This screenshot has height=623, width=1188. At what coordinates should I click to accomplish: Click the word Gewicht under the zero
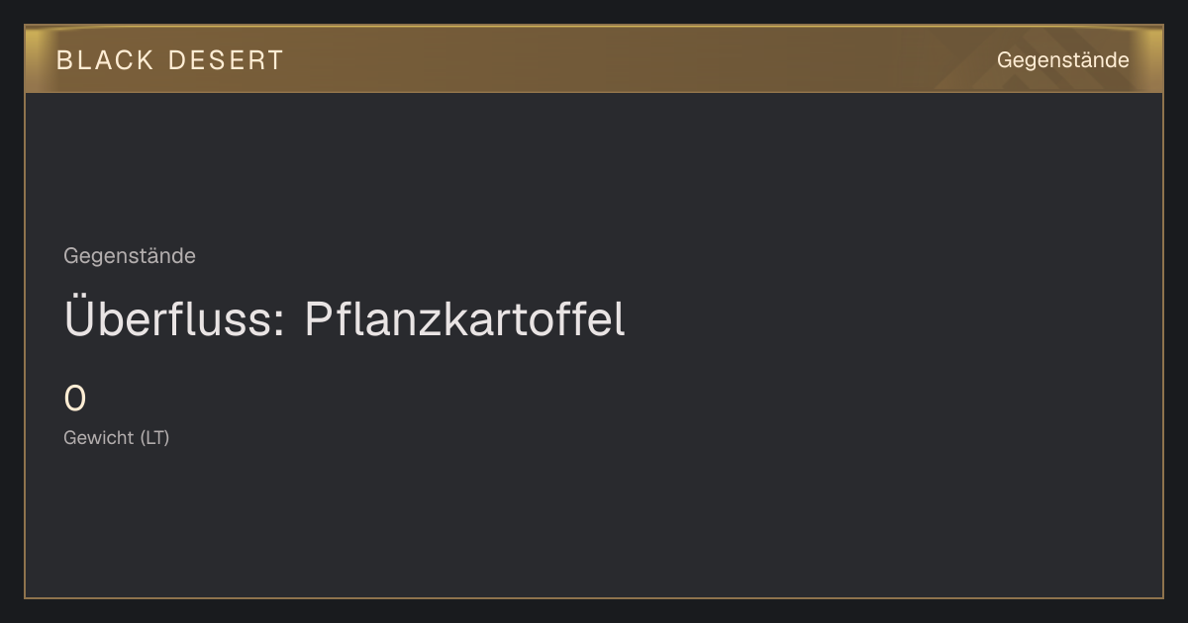pos(99,437)
